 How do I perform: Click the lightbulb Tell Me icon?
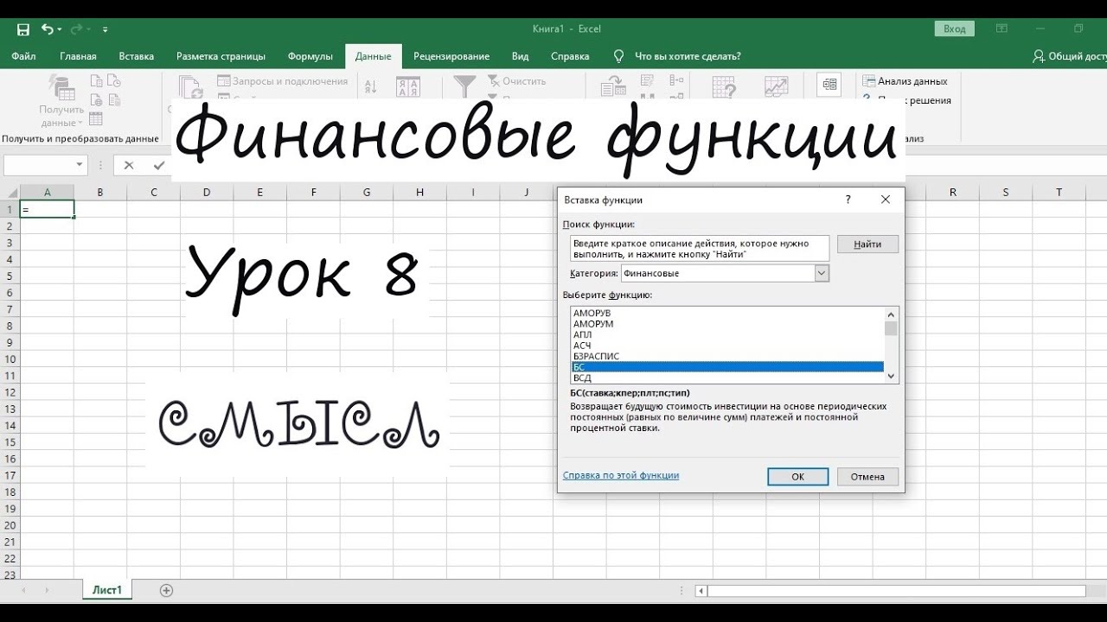pyautogui.click(x=618, y=56)
